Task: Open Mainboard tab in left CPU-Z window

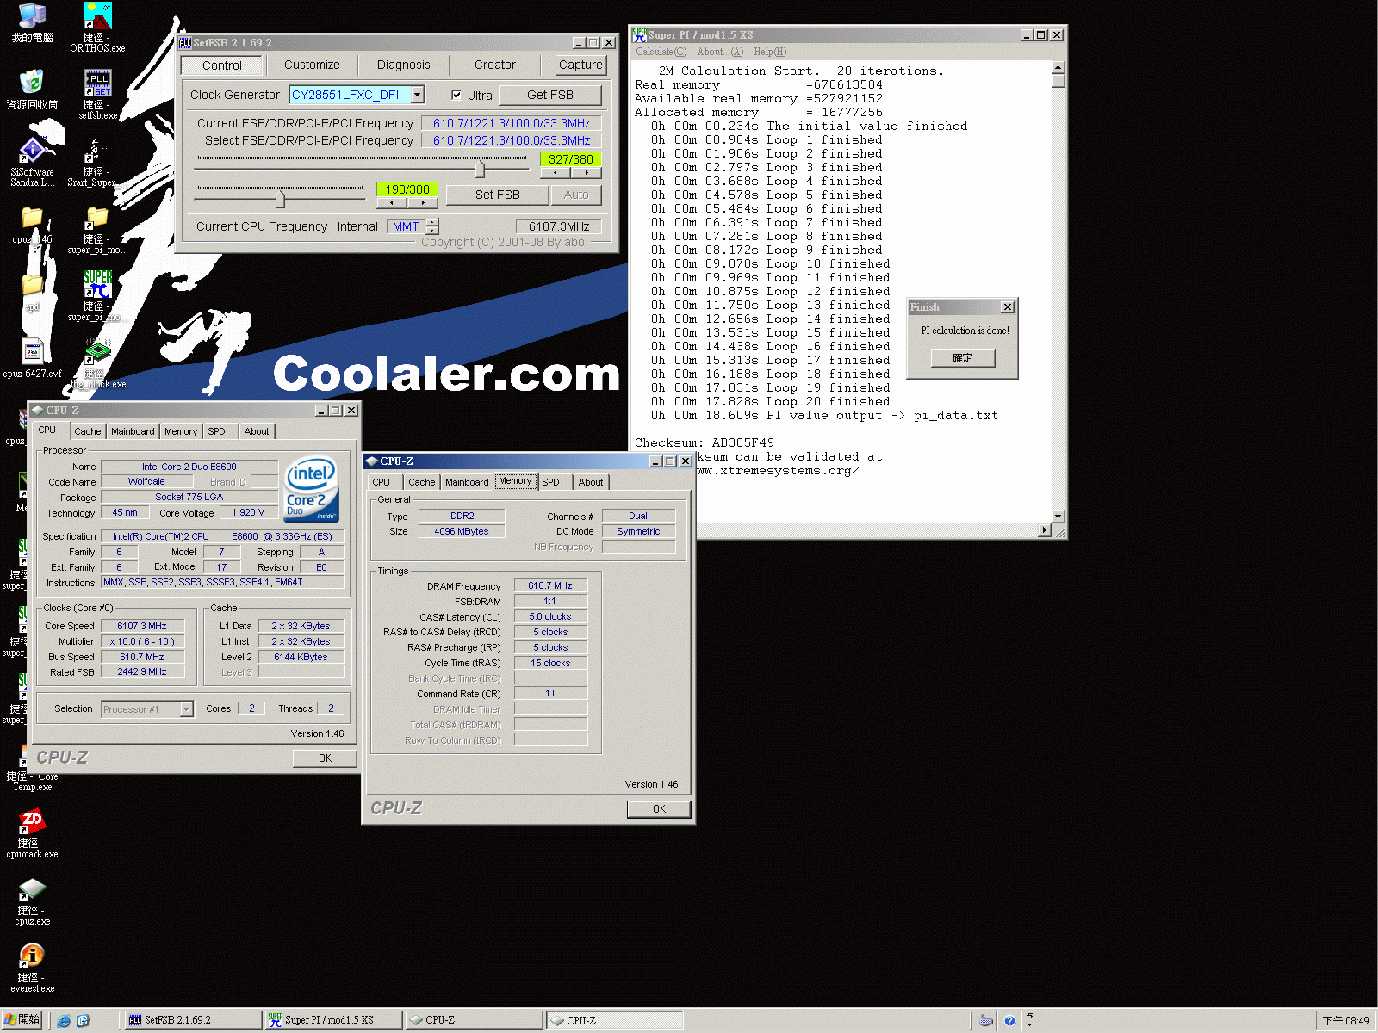Action: (x=133, y=431)
